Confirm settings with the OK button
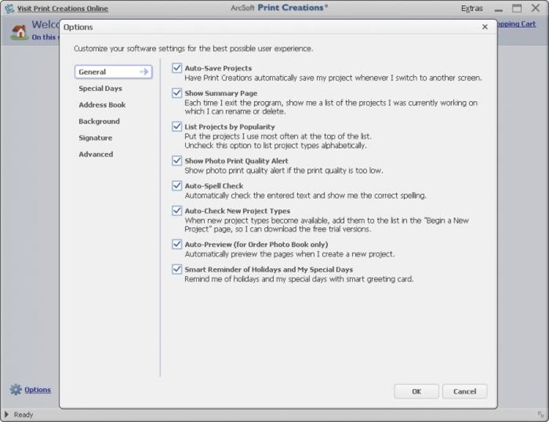This screenshot has height=422, width=549. 416,391
